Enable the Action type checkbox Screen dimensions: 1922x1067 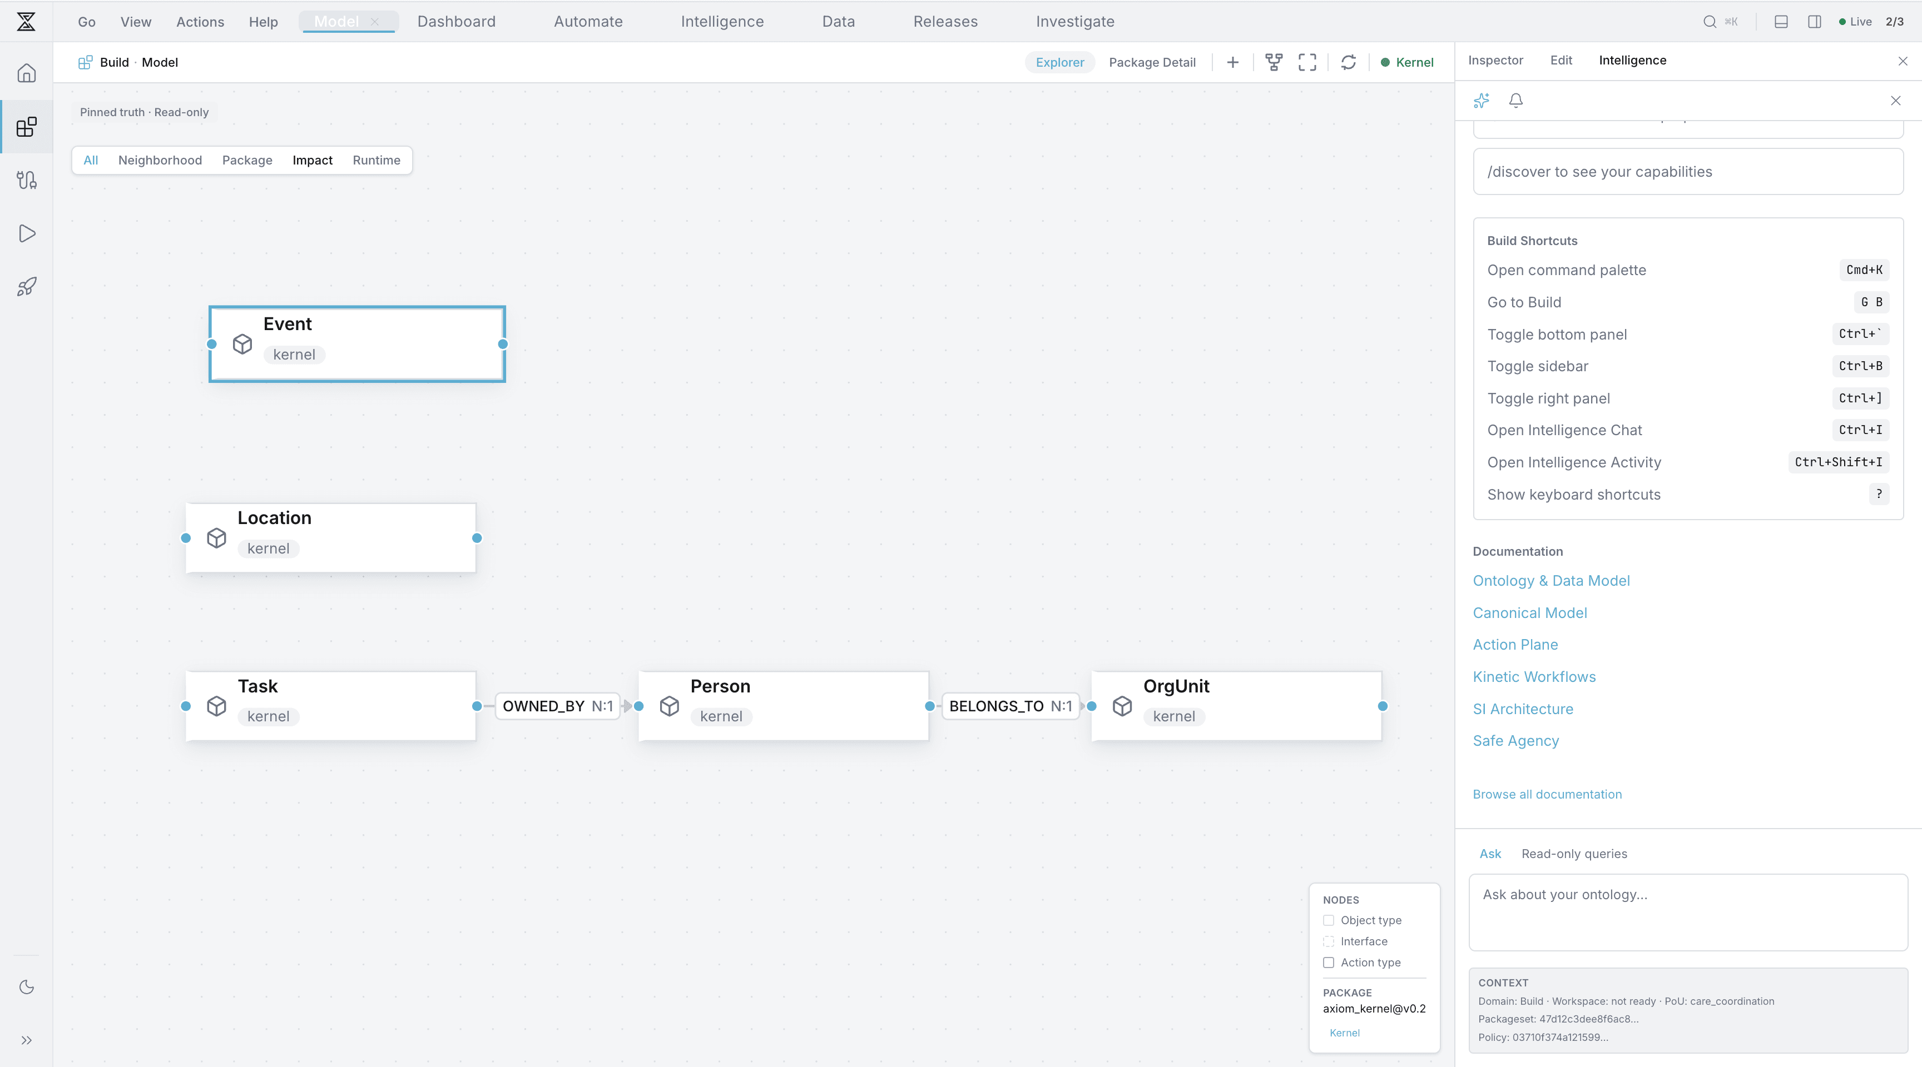pos(1328,963)
